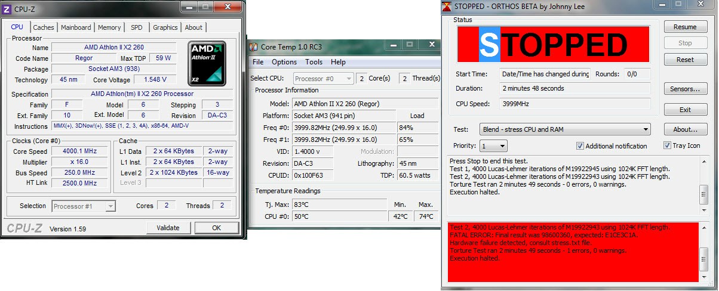The image size is (719, 291).
Task: Click the AMD Athlon II logo in CPU-Z
Action: 207,63
